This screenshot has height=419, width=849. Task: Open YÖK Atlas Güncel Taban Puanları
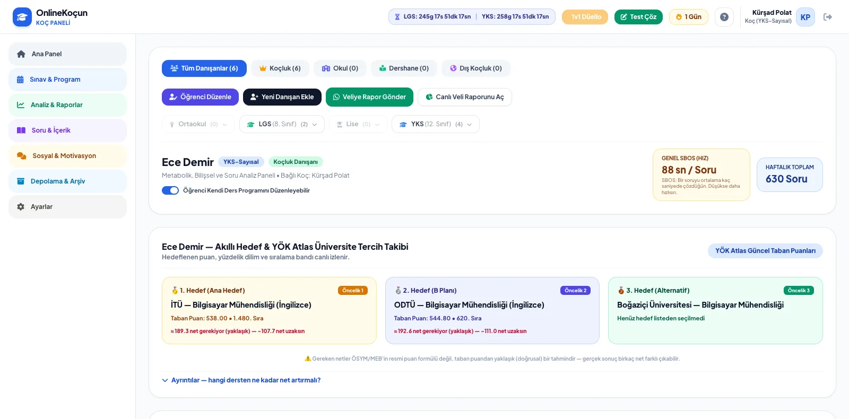click(765, 251)
